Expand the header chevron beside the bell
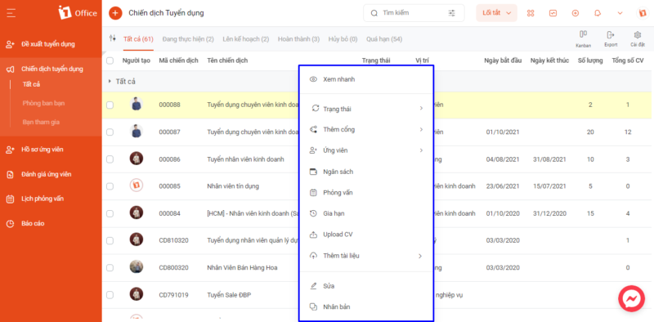 (620, 13)
